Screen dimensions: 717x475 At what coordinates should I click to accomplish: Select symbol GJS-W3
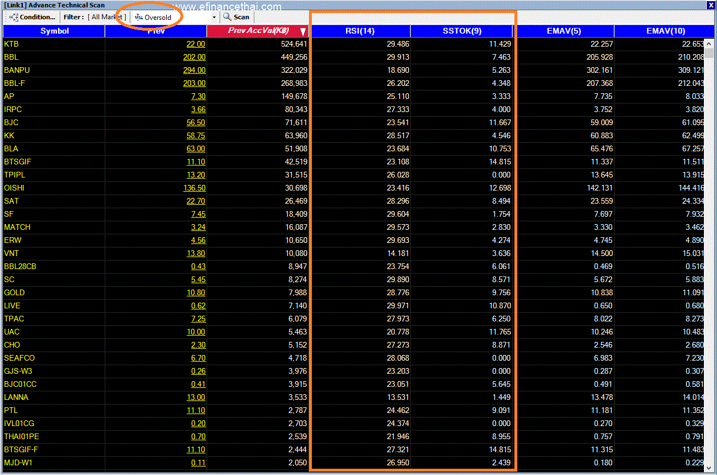[18, 371]
